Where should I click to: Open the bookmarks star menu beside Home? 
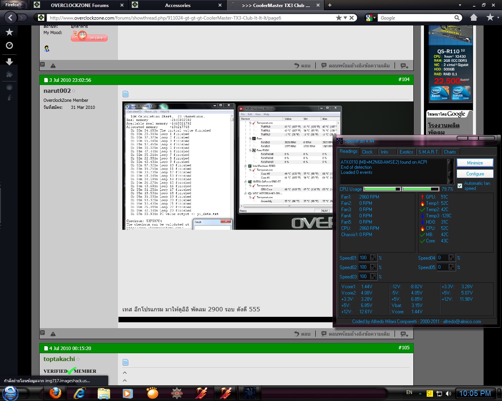coord(490,18)
